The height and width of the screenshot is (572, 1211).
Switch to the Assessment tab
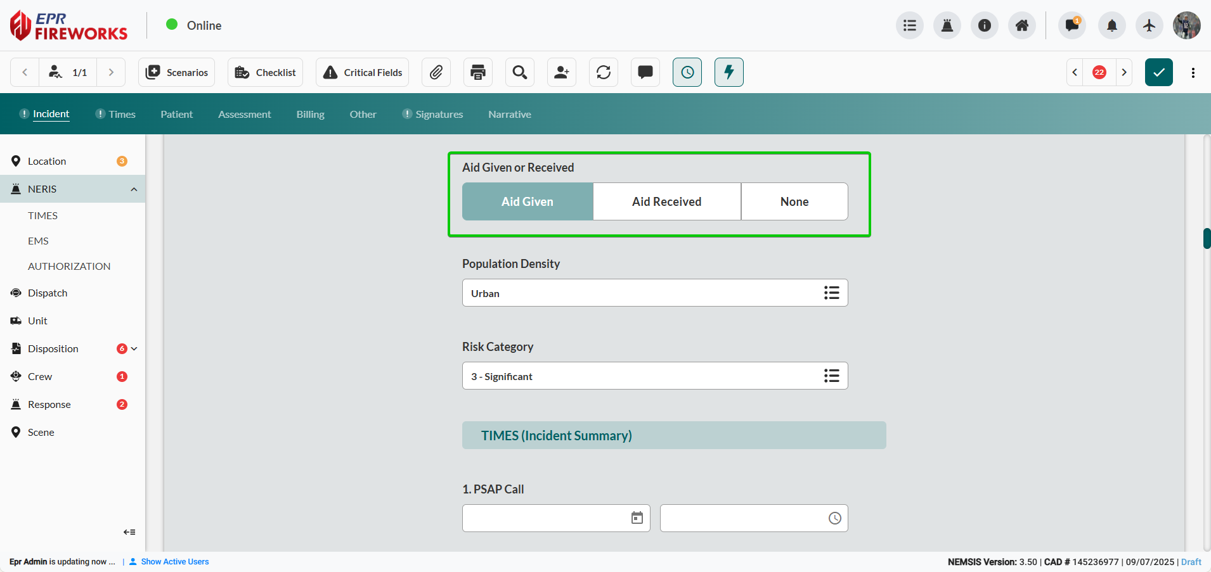[x=244, y=114]
